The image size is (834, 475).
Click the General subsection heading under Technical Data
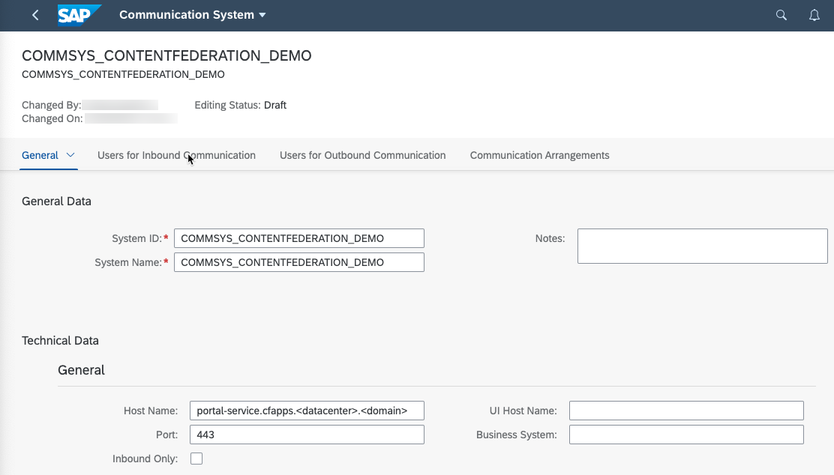[x=82, y=370]
